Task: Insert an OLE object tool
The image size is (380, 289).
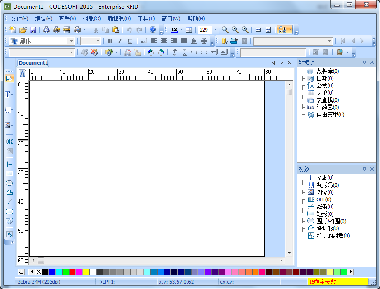Action: [9, 142]
